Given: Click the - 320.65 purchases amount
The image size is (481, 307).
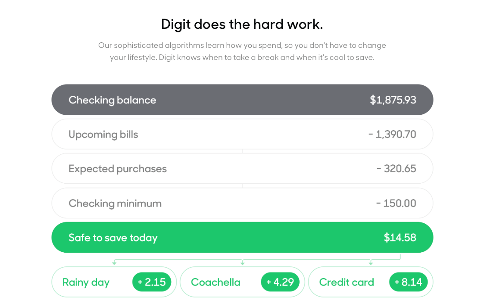Looking at the screenshot, I should click(397, 169).
